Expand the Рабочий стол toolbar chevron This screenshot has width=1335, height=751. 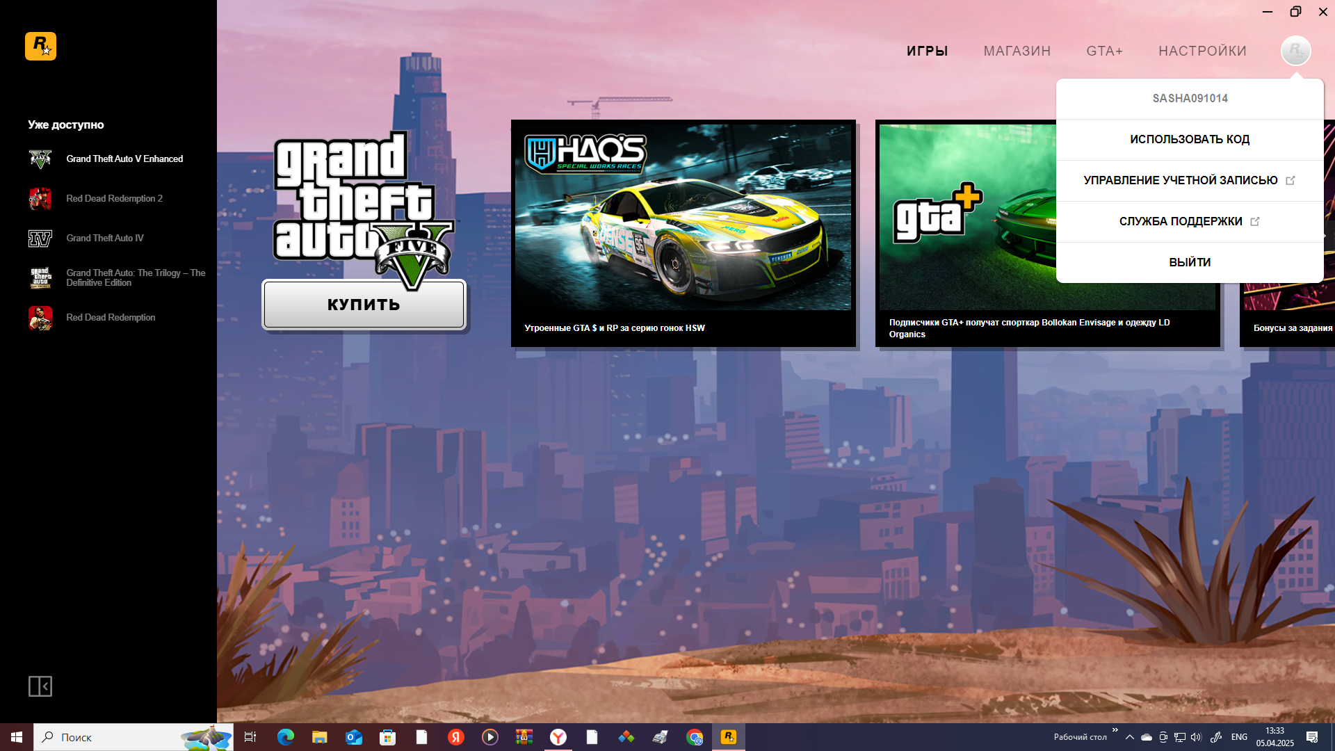coord(1115,730)
